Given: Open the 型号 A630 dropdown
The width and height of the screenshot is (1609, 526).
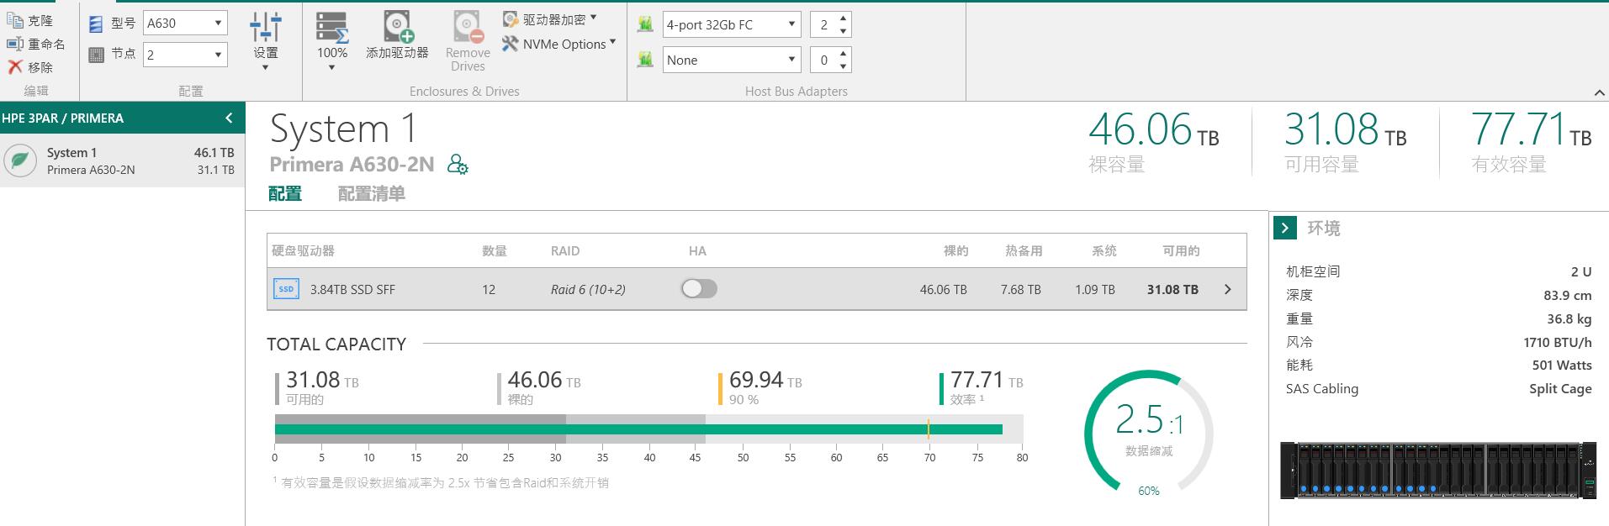Looking at the screenshot, I should [186, 24].
